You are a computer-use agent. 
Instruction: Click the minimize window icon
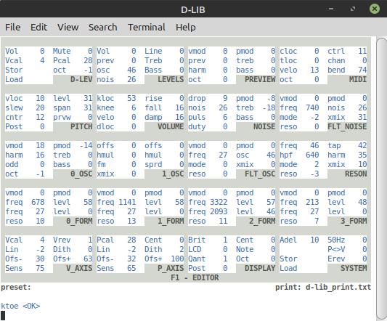(331, 9)
